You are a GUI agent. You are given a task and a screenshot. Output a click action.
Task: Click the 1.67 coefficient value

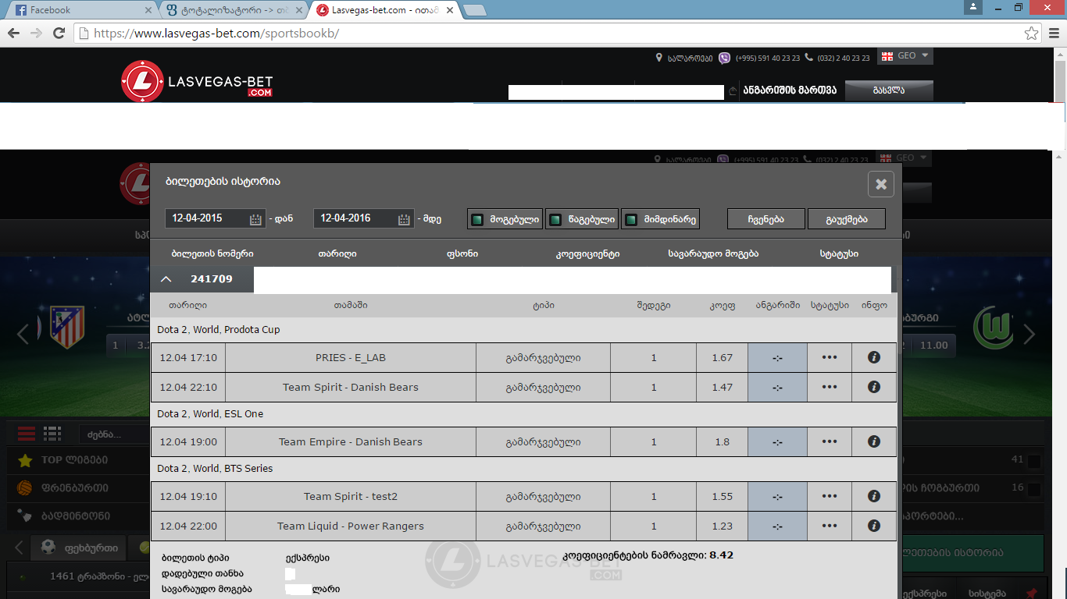pos(722,357)
